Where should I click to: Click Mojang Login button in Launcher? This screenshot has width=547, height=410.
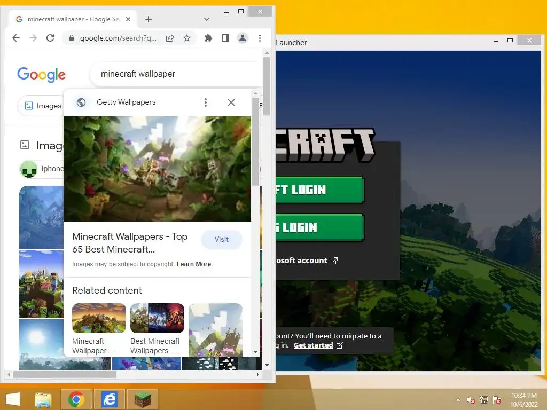319,227
